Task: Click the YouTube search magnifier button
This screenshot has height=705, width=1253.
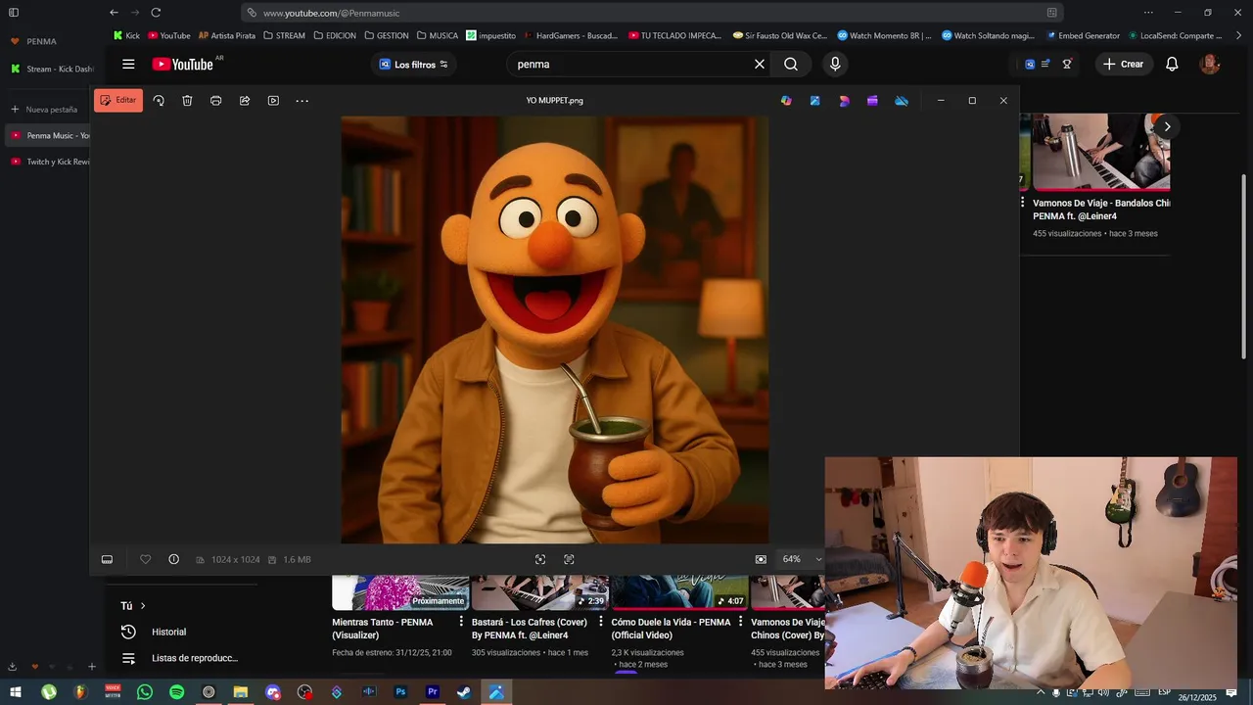Action: point(791,65)
